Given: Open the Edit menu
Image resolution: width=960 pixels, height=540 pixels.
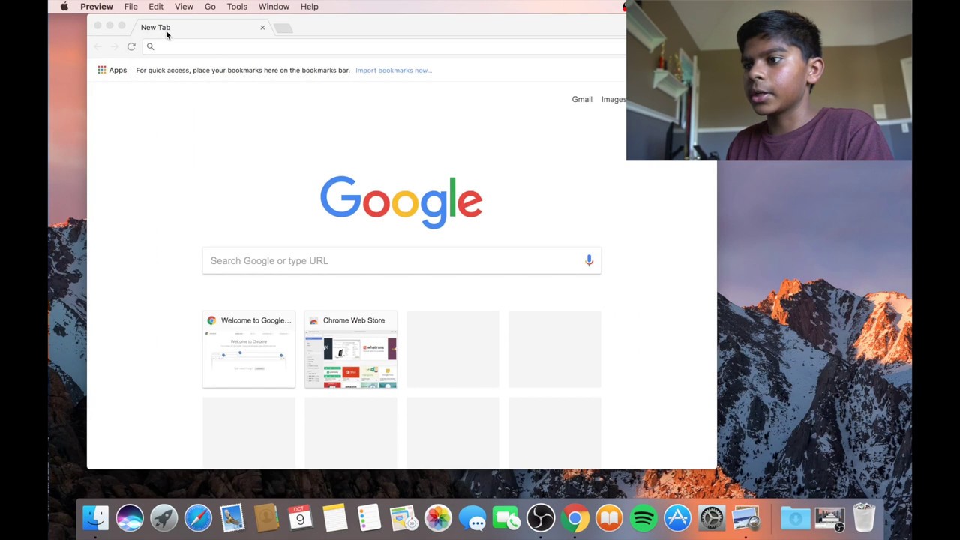Looking at the screenshot, I should 156,7.
